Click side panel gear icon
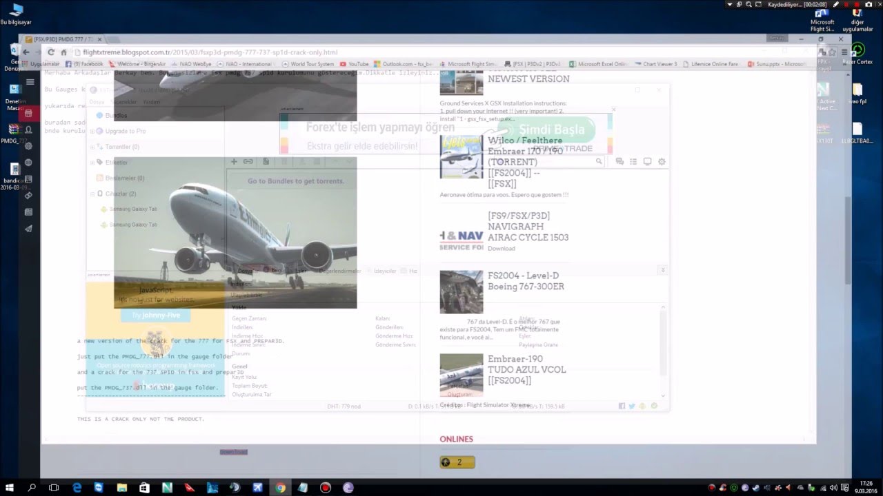 coord(28,146)
